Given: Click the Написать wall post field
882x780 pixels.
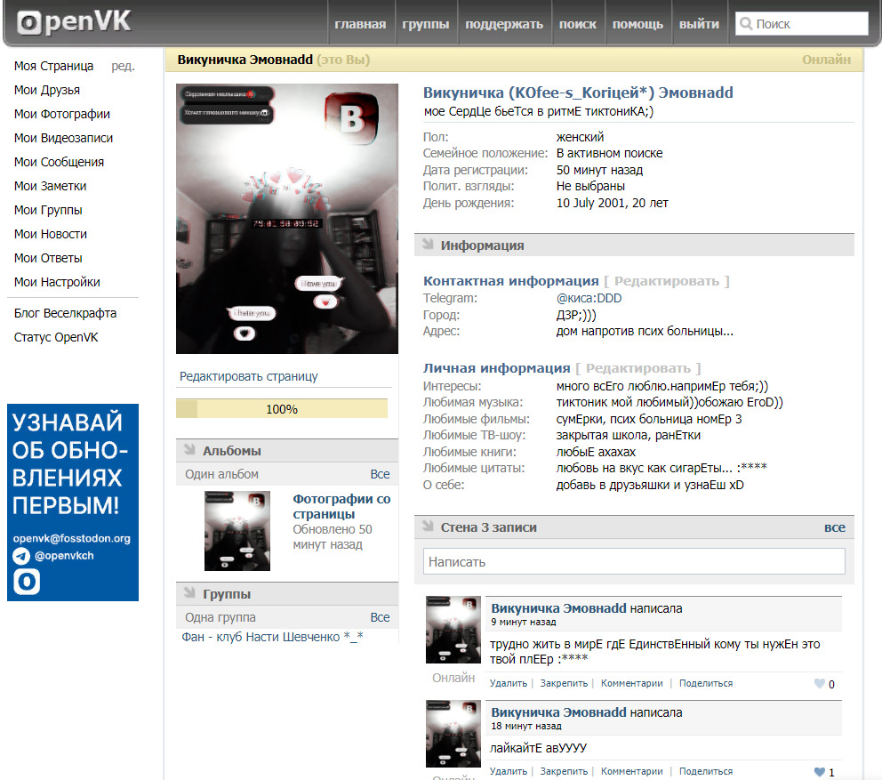Looking at the screenshot, I should point(634,561).
